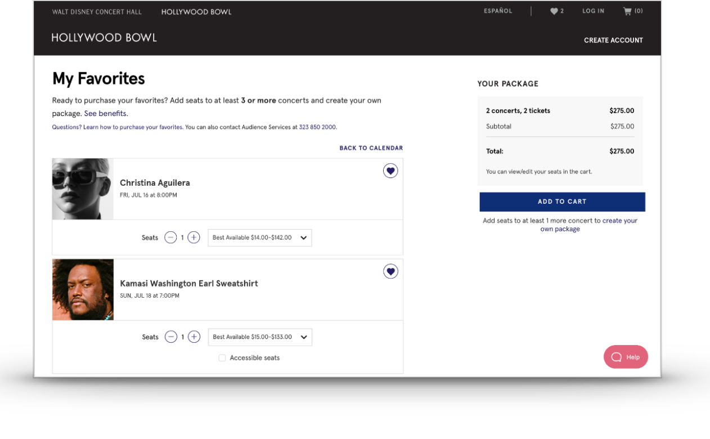Image resolution: width=710 pixels, height=439 pixels.
Task: Open Christina Aguilera concert thumbnail
Action: [x=83, y=189]
